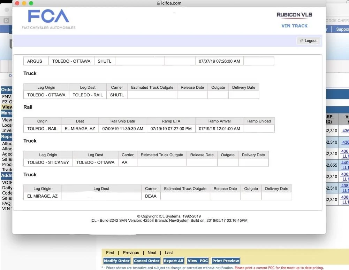Click the TOLEDO - STICKNEY leg origin cell

click(x=48, y=162)
